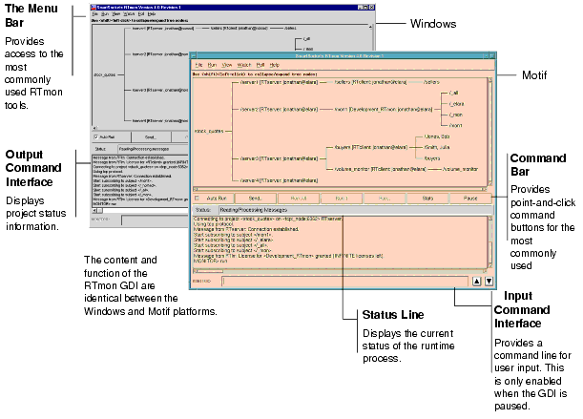Click 'Connection established' line in Motif output
This screenshot has width=583, height=419.
[x=246, y=229]
